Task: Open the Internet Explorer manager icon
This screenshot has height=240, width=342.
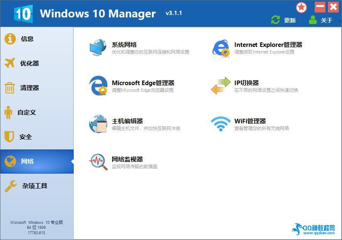Action: click(221, 48)
